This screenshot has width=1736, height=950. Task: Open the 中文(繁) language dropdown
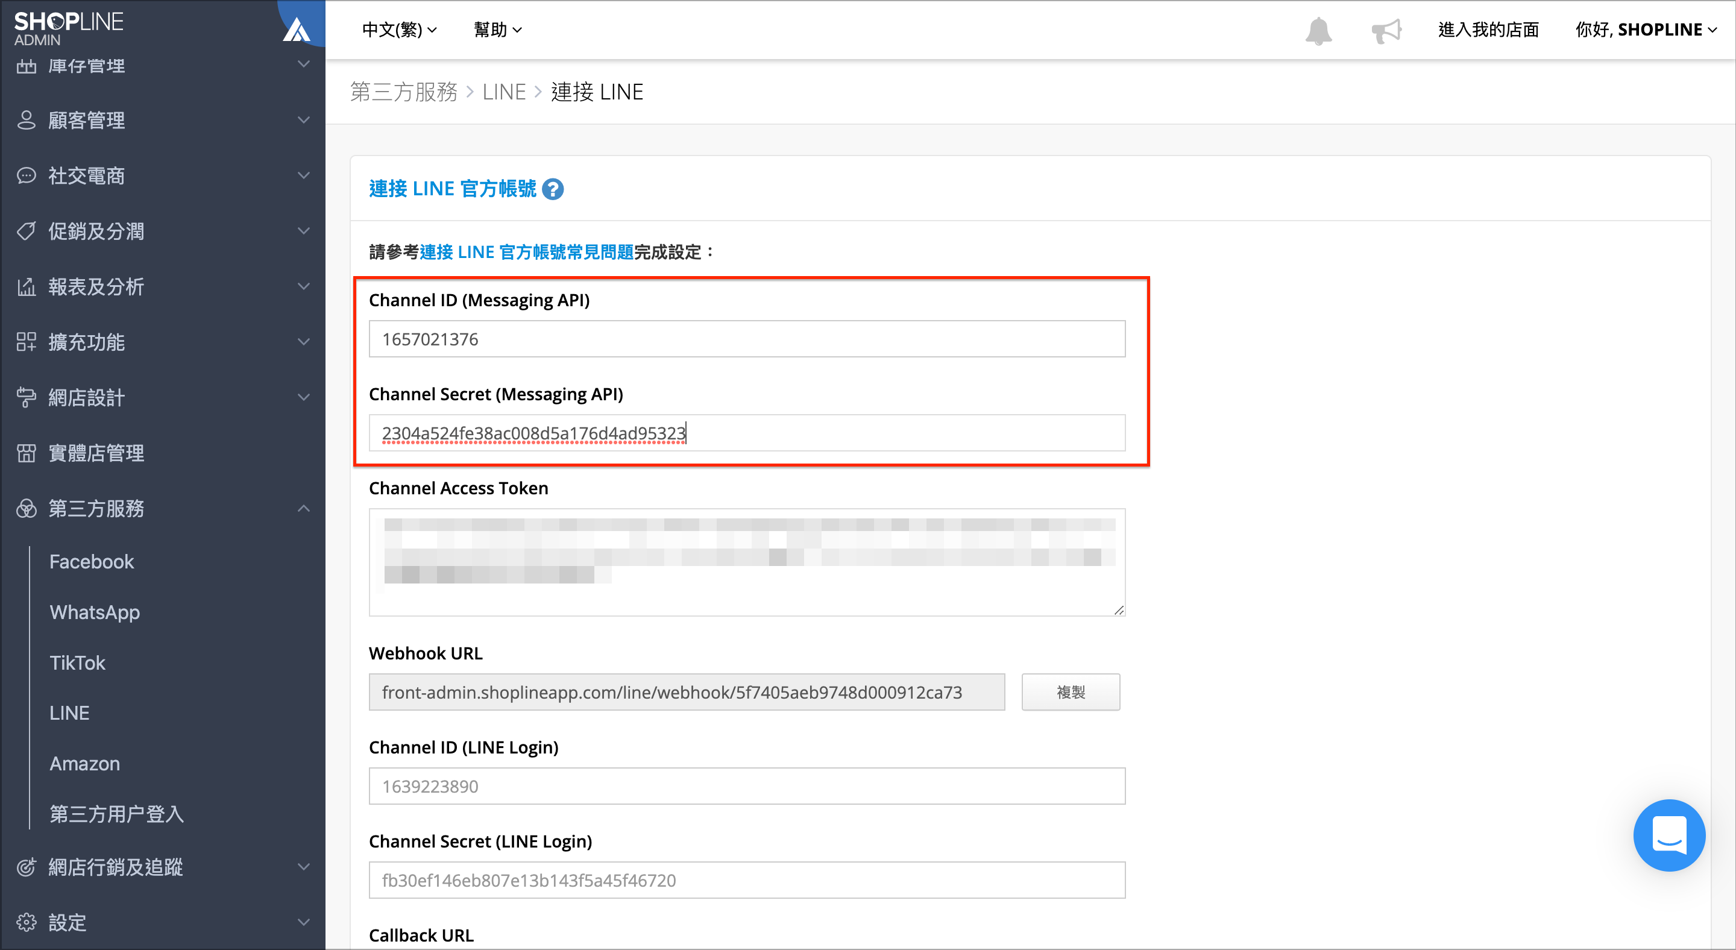click(400, 30)
